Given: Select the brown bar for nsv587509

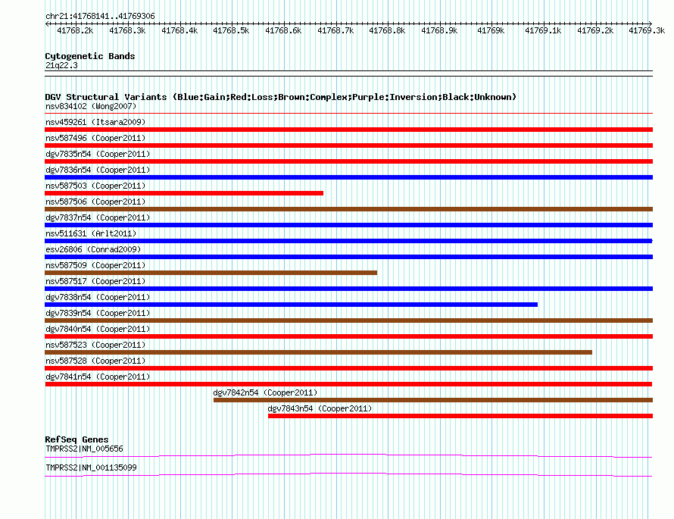Looking at the screenshot, I should coord(211,273).
